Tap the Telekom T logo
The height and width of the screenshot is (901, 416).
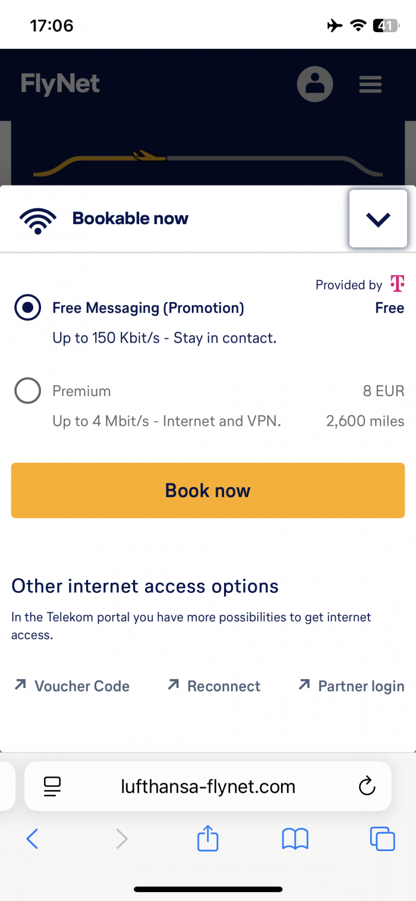click(397, 283)
